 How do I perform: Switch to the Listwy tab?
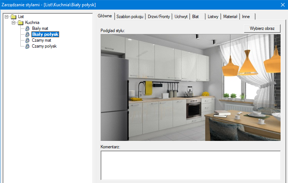pyautogui.click(x=213, y=17)
